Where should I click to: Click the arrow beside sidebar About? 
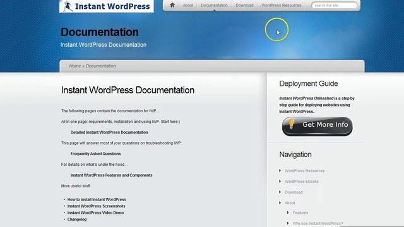pos(280,203)
